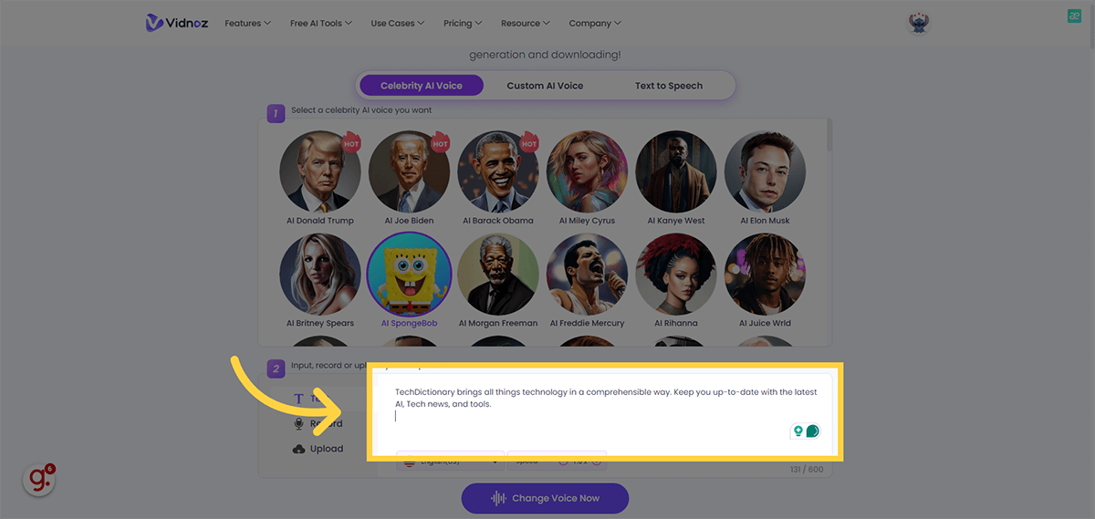Choose the AI Morgan Freeman voice thumbnail

(x=498, y=275)
